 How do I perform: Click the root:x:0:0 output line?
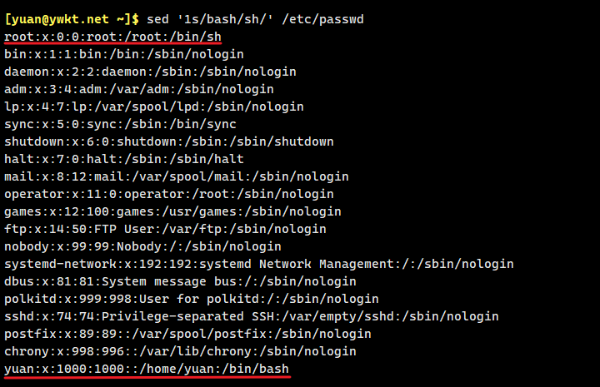coord(112,37)
